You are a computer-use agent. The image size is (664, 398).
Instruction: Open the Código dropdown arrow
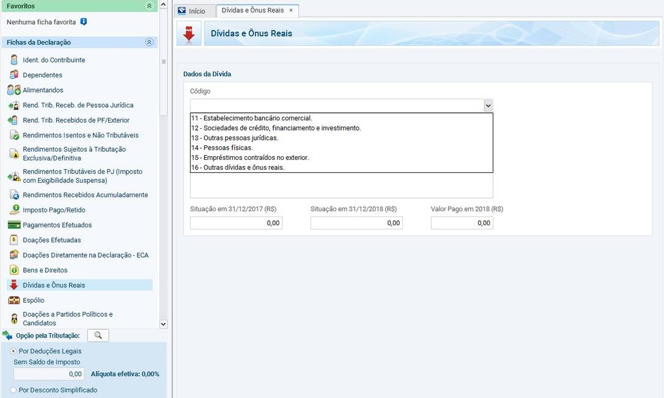point(488,106)
